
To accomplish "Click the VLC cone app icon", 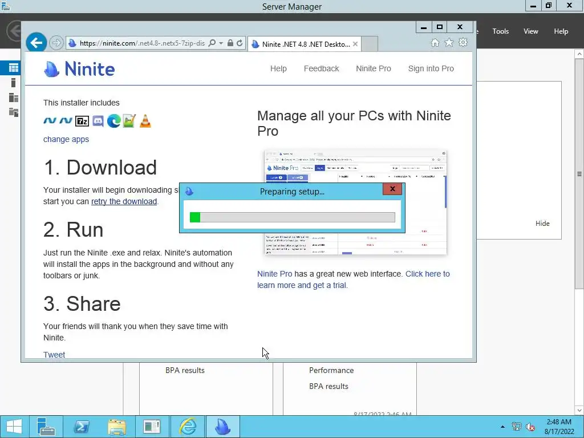I will tap(145, 121).
